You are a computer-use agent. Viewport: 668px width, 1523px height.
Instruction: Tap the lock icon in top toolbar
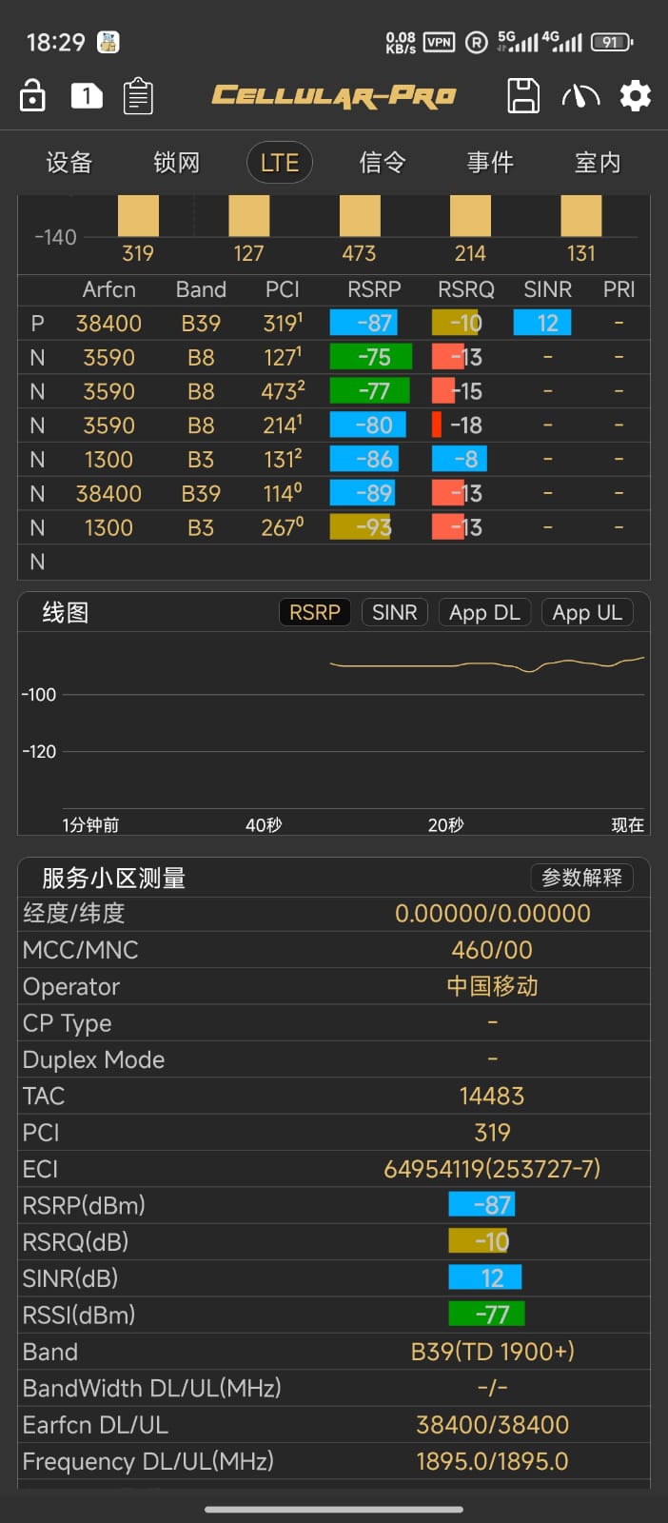(x=32, y=96)
